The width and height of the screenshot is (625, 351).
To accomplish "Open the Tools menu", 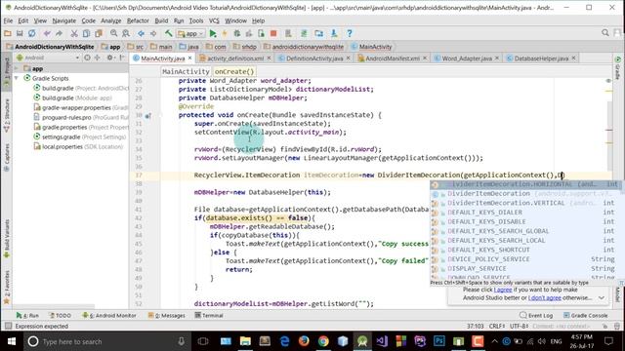I will (195, 20).
